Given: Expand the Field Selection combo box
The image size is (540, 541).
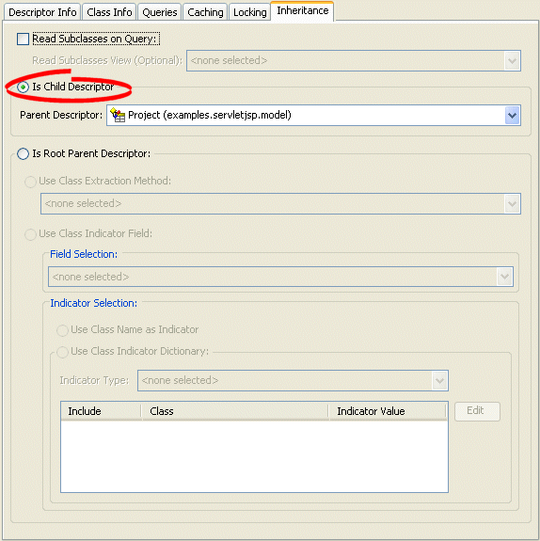Looking at the screenshot, I should point(505,277).
